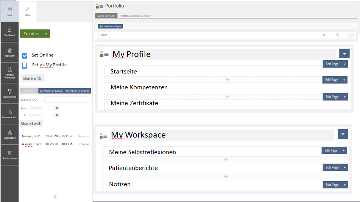This screenshot has width=360, height=202.
Task: Open Communication in the sidebar
Action: click(9, 114)
